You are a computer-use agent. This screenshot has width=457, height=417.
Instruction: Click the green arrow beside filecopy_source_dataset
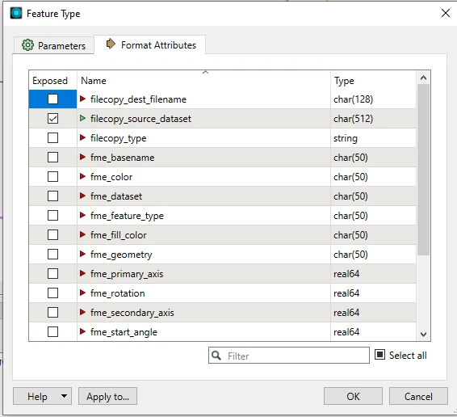pos(82,119)
